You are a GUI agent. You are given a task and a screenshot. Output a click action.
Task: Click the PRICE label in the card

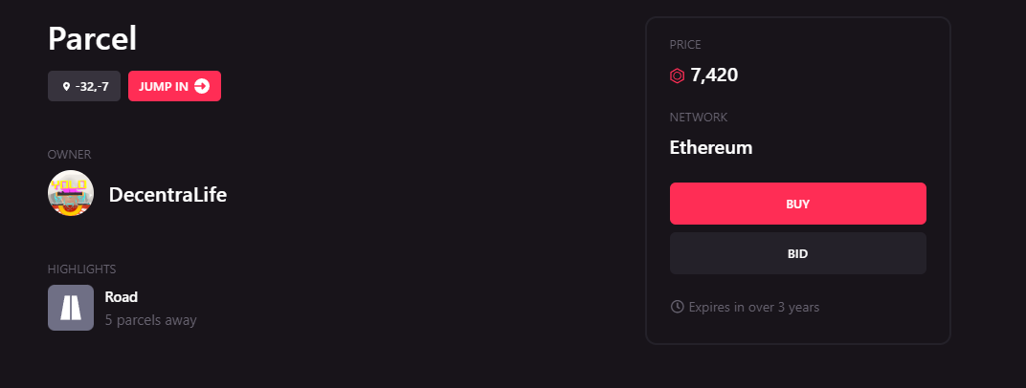[x=685, y=45]
